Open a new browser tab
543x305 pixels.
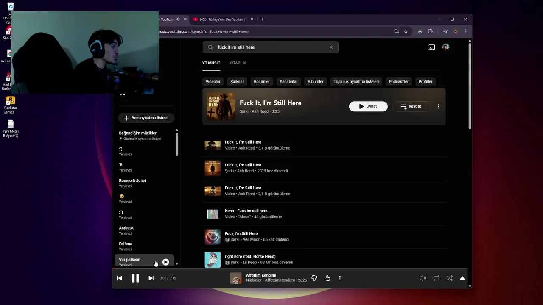262,19
